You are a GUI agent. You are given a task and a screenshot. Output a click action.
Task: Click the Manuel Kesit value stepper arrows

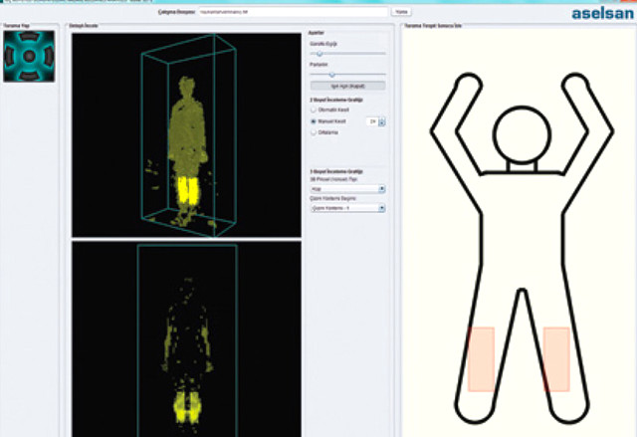[x=382, y=121]
